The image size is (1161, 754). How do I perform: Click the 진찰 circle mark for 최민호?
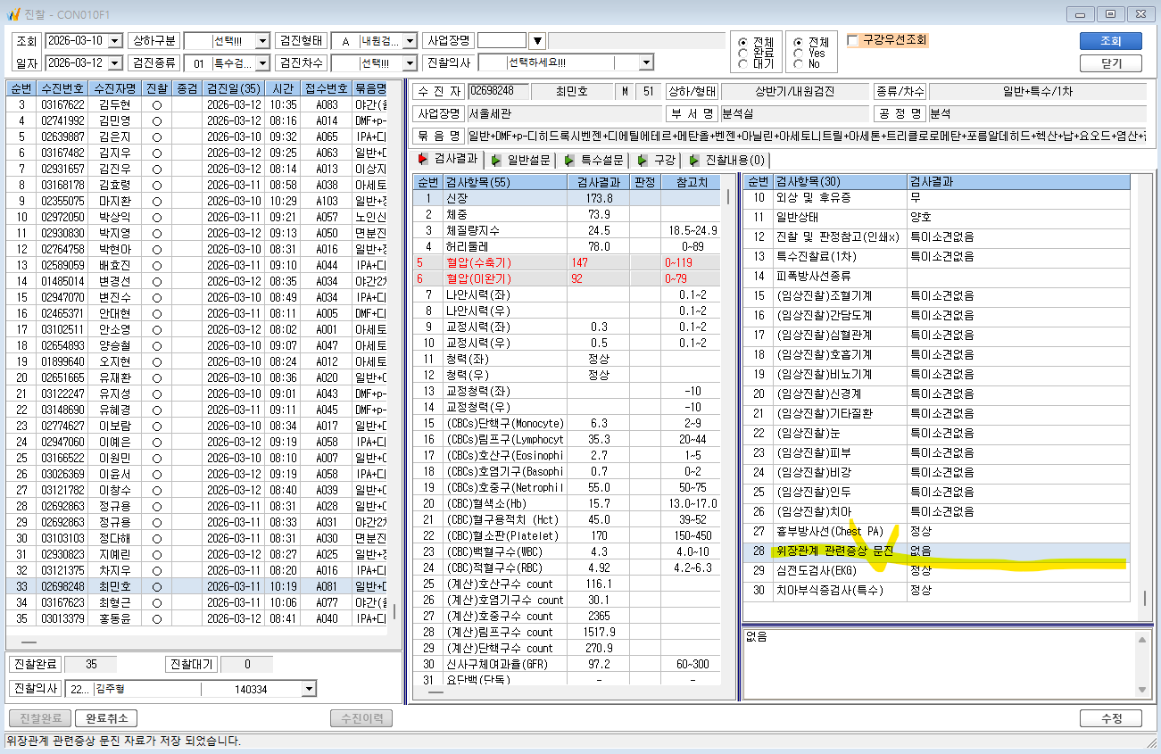pos(156,586)
